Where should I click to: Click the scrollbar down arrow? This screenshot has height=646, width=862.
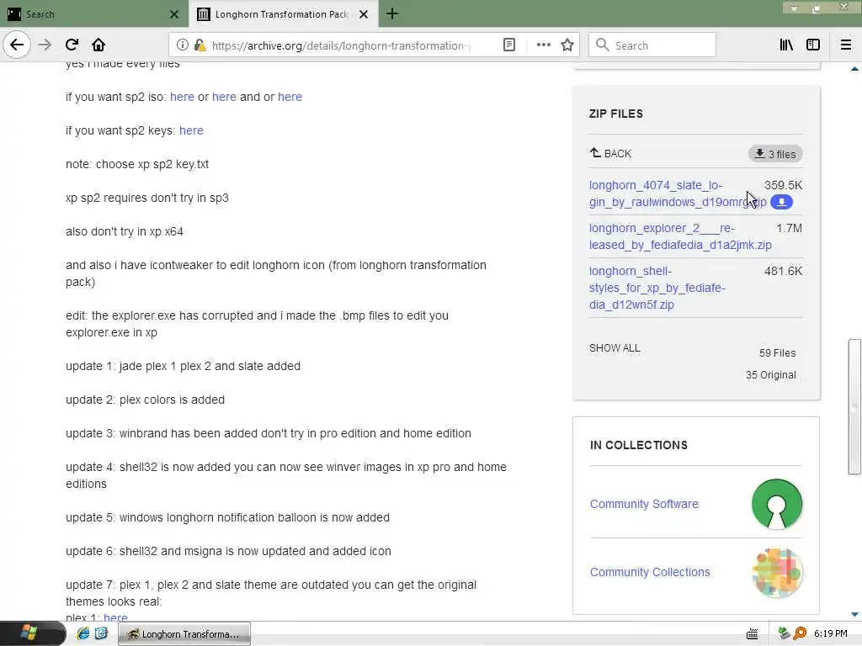point(854,614)
